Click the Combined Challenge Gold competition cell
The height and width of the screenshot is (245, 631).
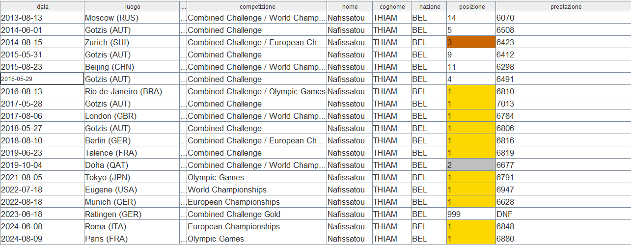click(257, 214)
